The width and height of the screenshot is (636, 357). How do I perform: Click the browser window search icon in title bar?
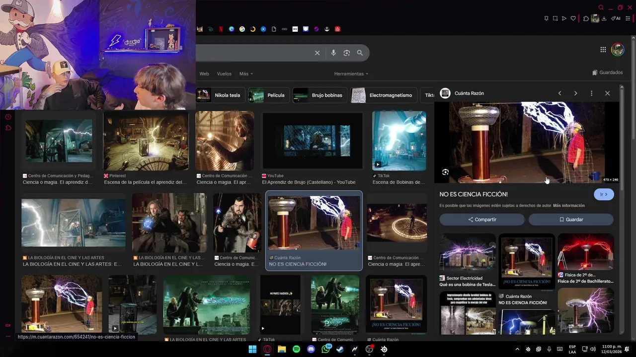point(601,7)
